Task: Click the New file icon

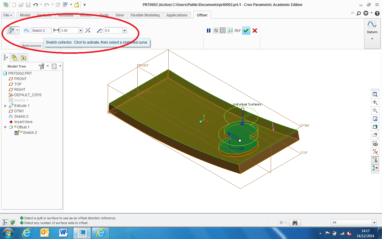Action: click(x=14, y=5)
